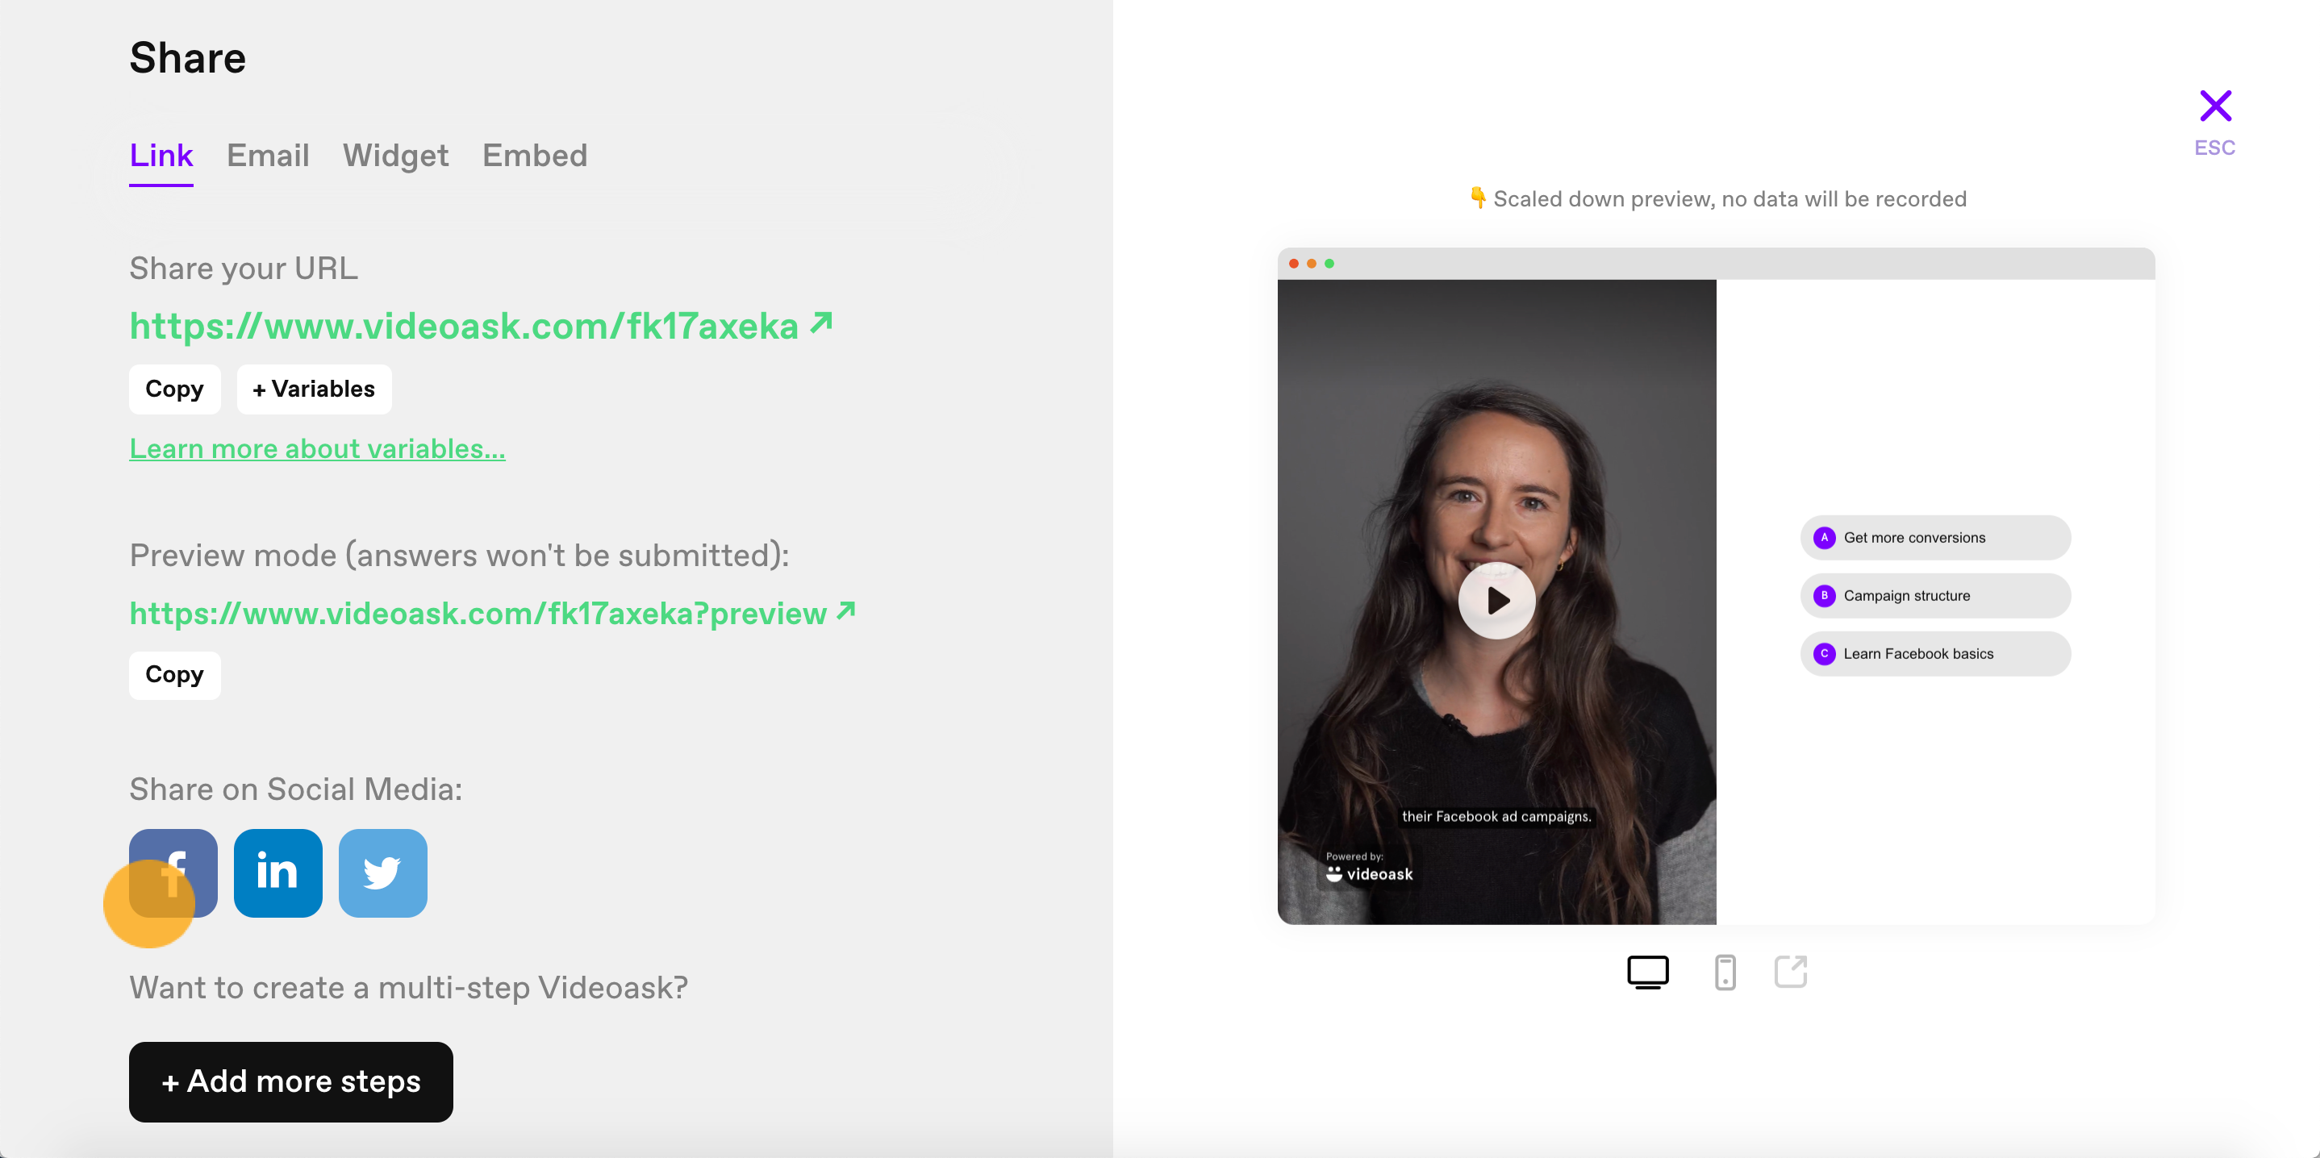Image resolution: width=2320 pixels, height=1158 pixels.
Task: Open Learn more about variables link
Action: point(317,448)
